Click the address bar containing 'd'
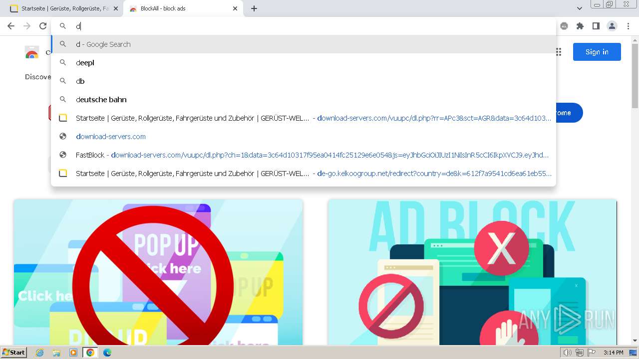Image resolution: width=639 pixels, height=359 pixels. click(x=305, y=26)
